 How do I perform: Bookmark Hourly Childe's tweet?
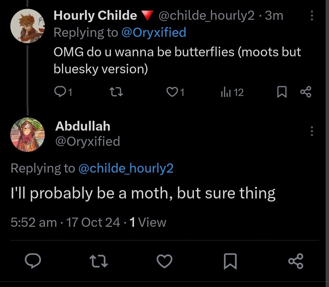282,92
